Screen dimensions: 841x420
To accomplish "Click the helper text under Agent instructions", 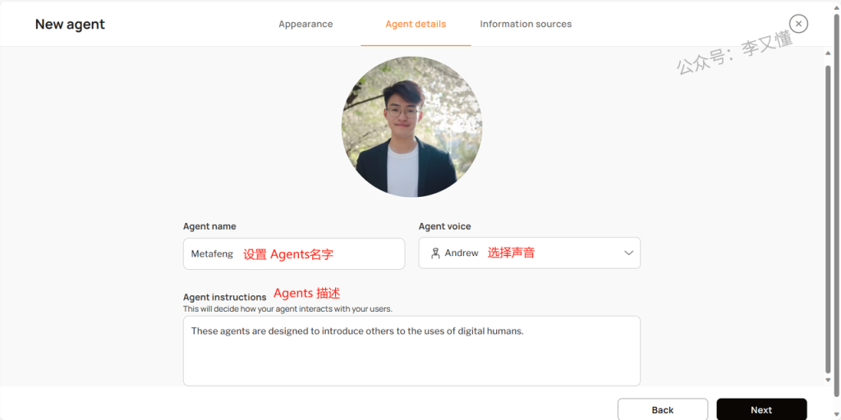I will pos(287,309).
